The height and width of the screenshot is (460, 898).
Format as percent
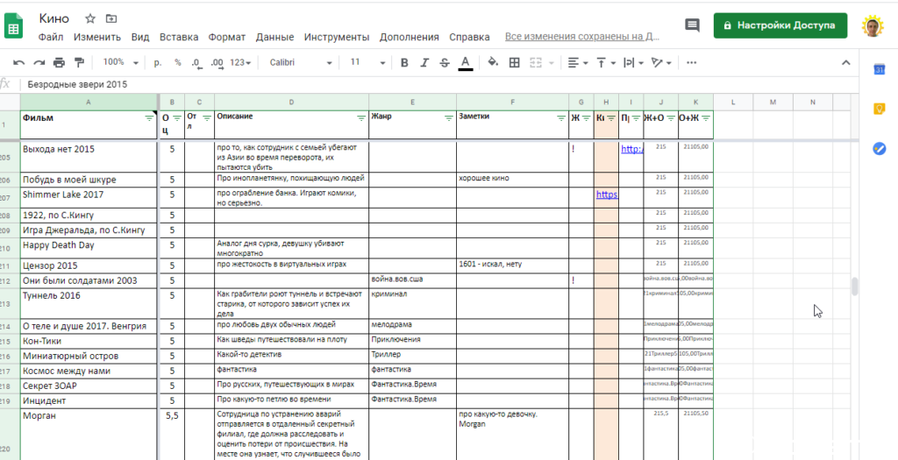click(177, 63)
